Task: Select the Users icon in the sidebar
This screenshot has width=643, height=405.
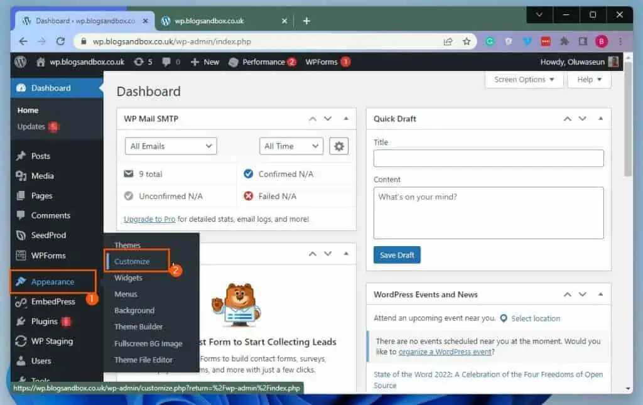Action: pos(21,361)
